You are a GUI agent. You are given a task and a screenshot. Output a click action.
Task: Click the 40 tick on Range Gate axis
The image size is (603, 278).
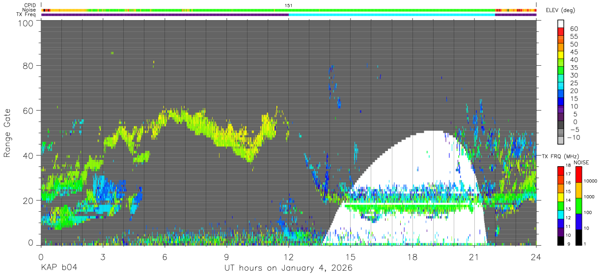click(x=29, y=155)
